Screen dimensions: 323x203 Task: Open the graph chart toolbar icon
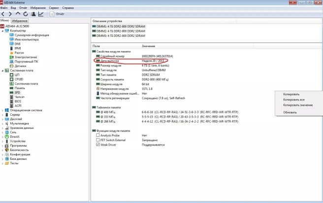41,14
